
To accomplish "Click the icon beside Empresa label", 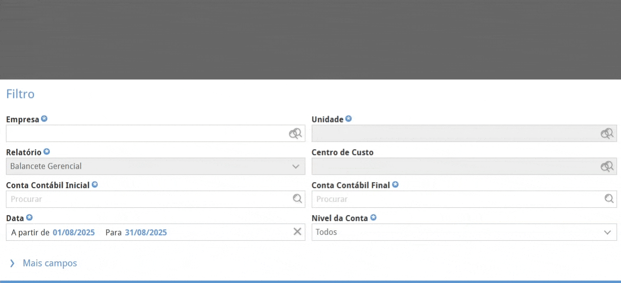I will click(x=44, y=119).
